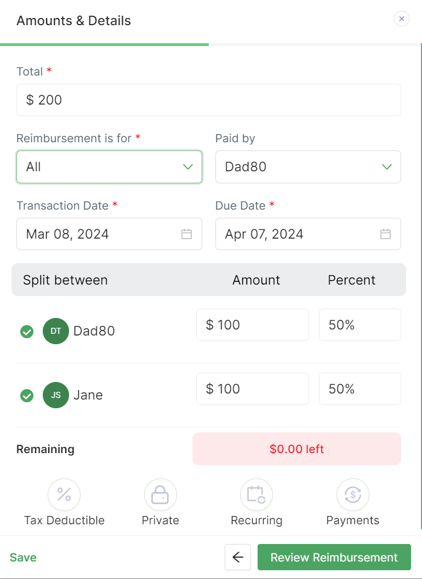Close the Amounts & Details dialog
The image size is (422, 579).
click(x=402, y=19)
